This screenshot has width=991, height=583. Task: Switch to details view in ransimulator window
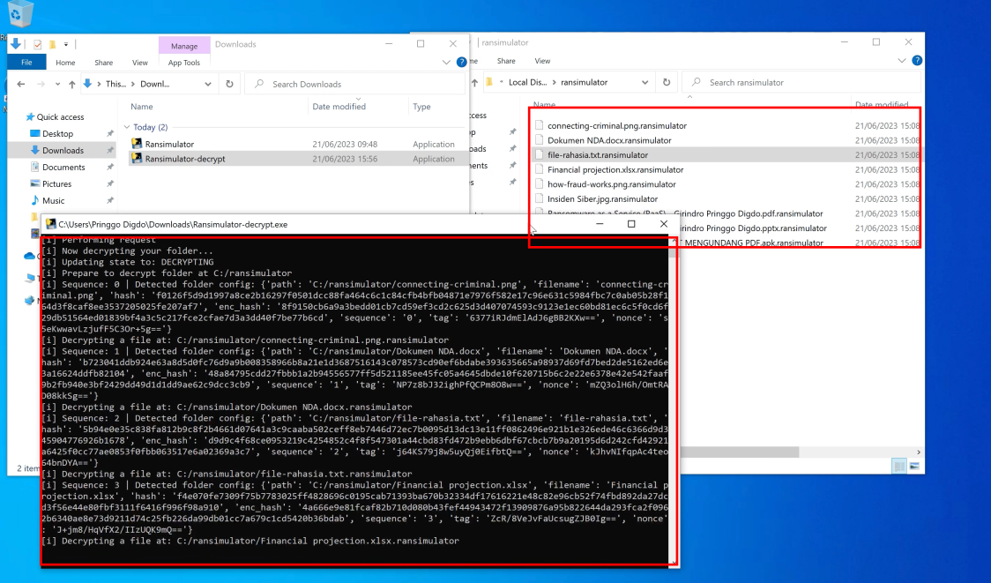coord(898,466)
